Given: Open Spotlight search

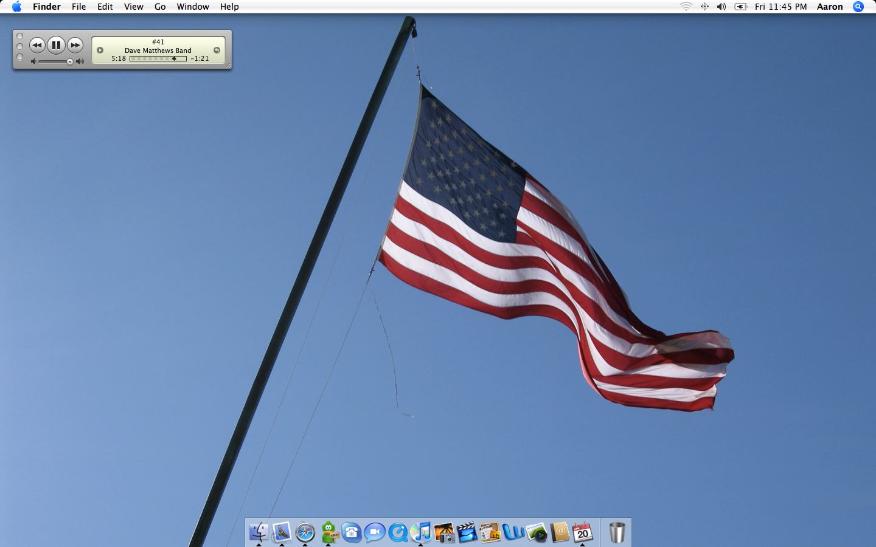Looking at the screenshot, I should pos(858,7).
